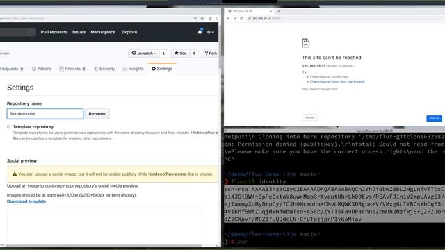Star the repository

coord(181,53)
